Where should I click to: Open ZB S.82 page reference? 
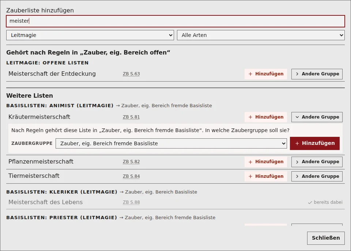[131, 162]
